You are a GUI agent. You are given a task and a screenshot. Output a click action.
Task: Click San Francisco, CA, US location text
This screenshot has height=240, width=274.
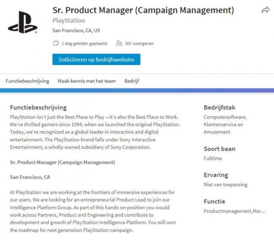(76, 31)
